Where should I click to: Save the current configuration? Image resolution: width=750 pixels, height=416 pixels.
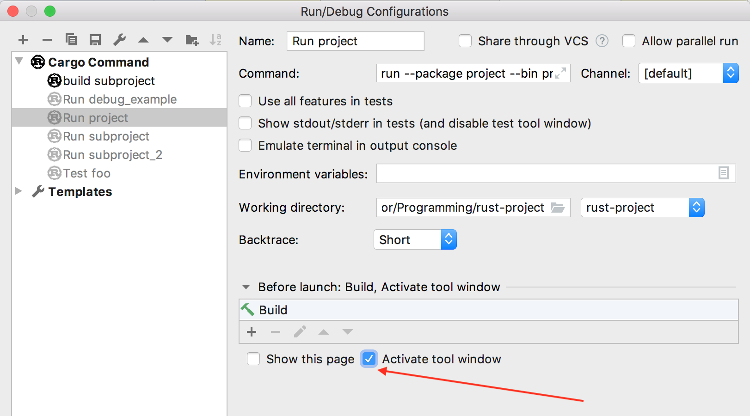[95, 40]
